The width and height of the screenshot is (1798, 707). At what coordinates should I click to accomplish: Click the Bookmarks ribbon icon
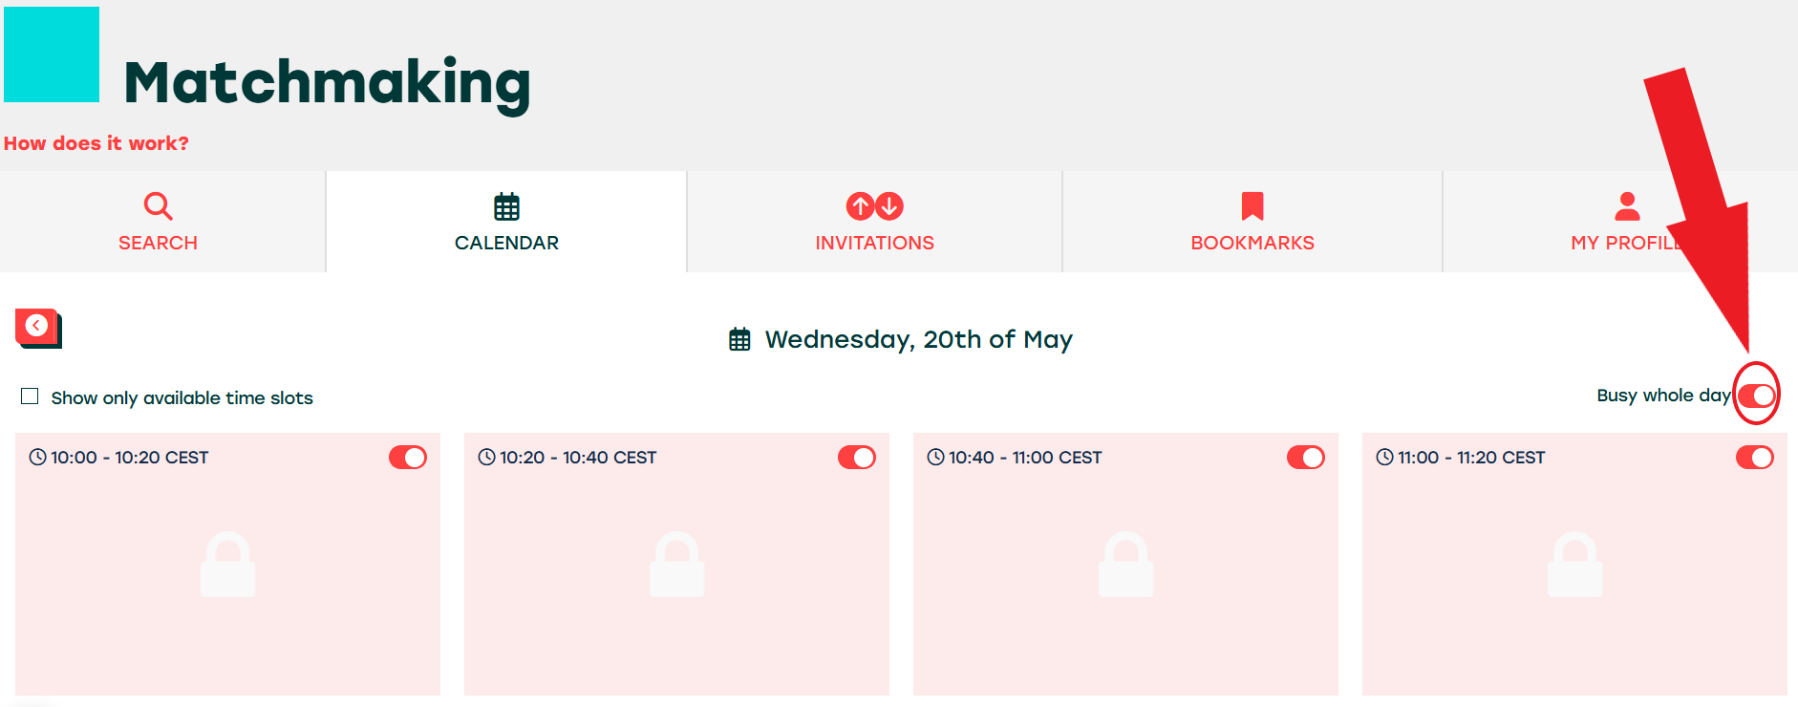pyautogui.click(x=1252, y=206)
